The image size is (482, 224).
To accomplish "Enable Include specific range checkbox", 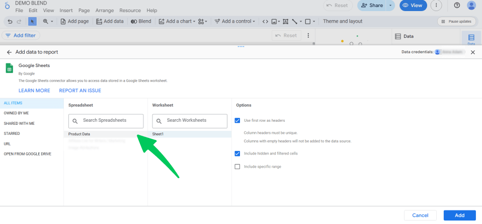I will coord(237,167).
